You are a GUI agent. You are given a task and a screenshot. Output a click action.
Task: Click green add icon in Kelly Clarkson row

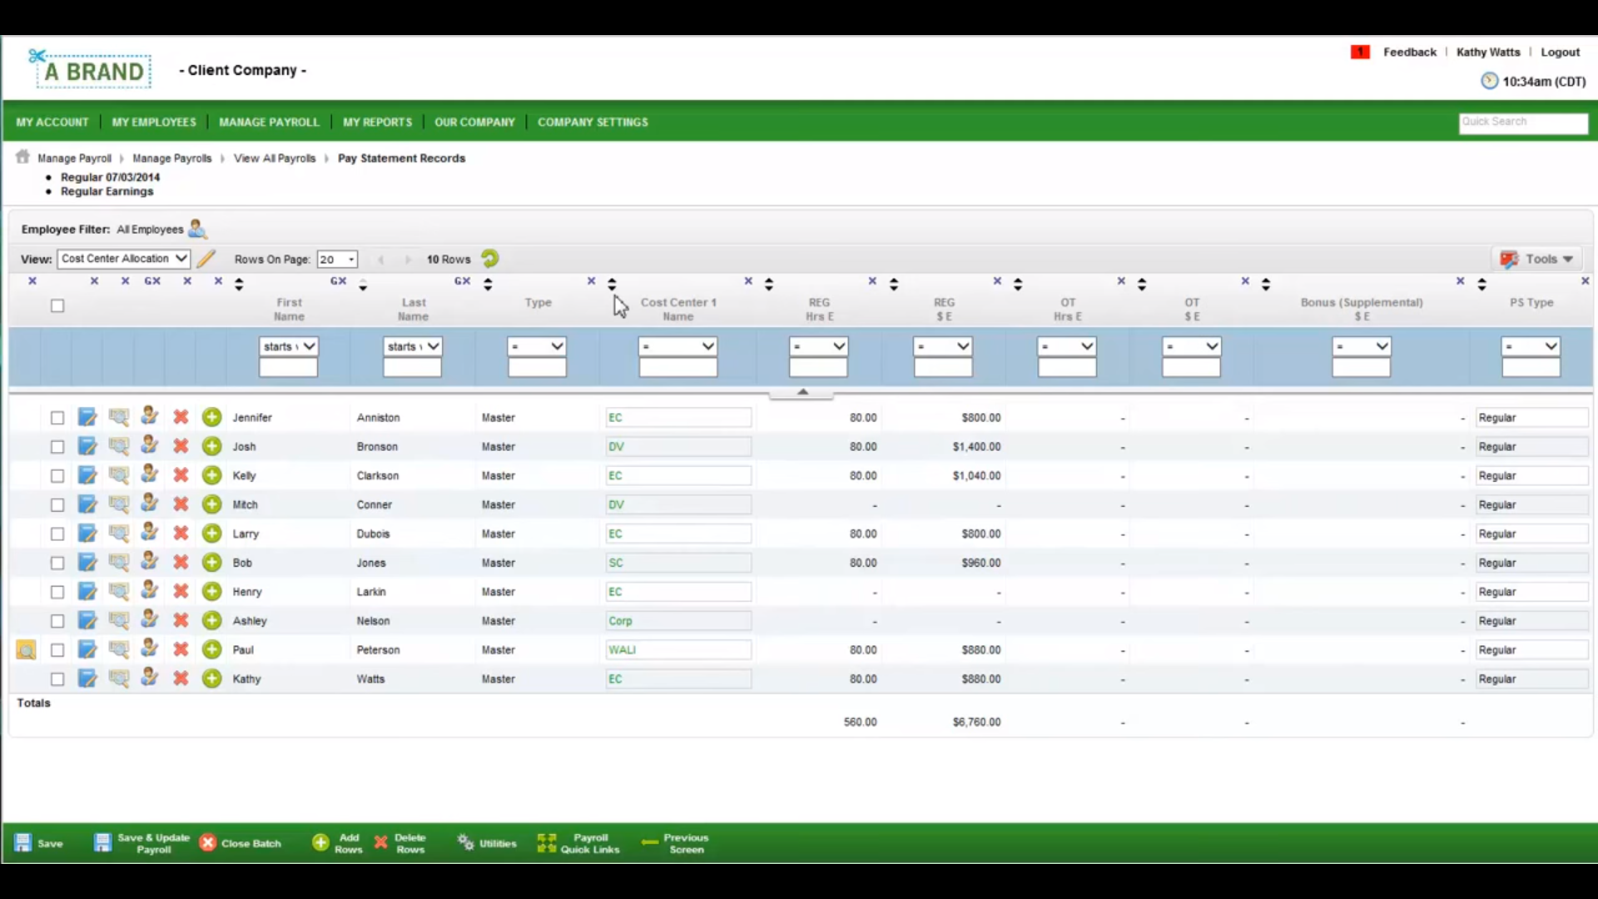point(212,475)
